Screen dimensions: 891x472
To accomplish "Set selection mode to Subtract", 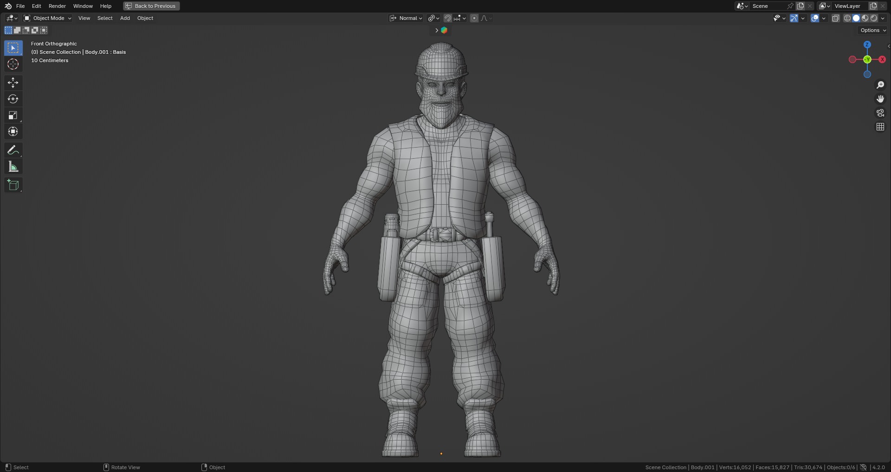I will tap(26, 30).
